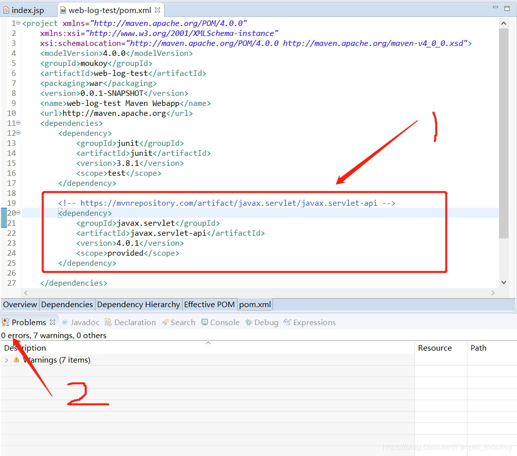The height and width of the screenshot is (456, 517).
Task: Click the mvnrepository.com URL comment on line 19
Action: [227, 203]
